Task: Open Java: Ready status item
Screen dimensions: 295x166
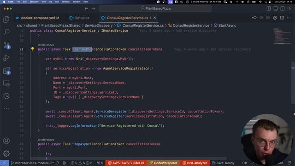Action: [223, 163]
